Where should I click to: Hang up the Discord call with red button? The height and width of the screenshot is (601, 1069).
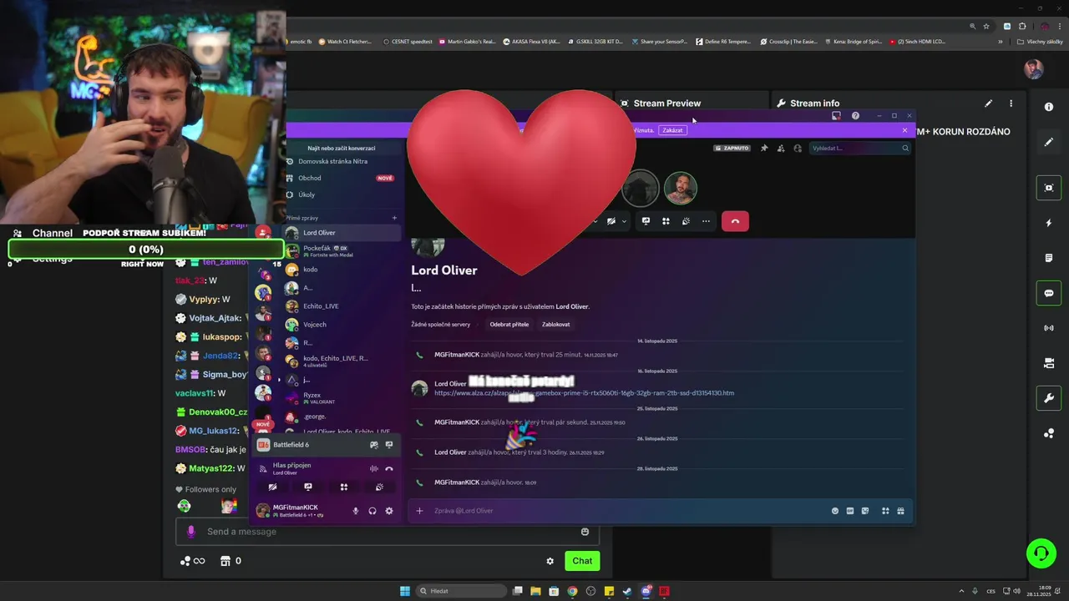tap(735, 221)
